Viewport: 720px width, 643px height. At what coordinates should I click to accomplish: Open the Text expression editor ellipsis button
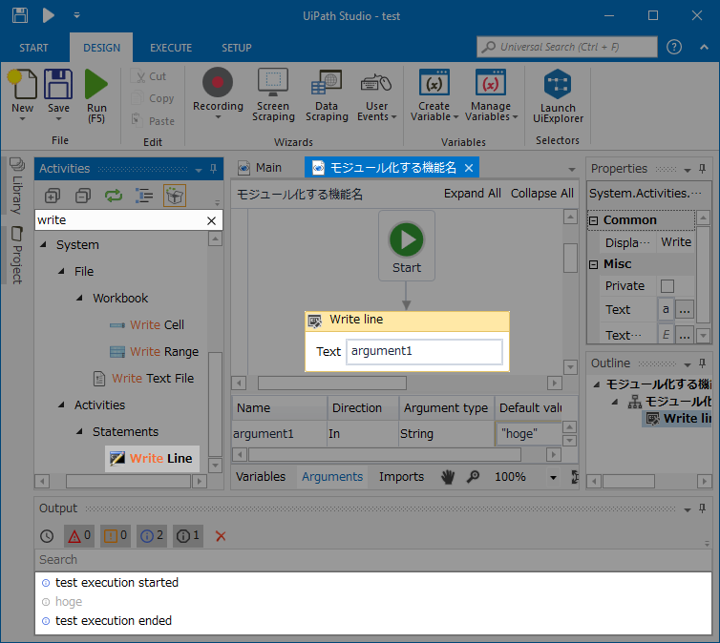click(684, 310)
